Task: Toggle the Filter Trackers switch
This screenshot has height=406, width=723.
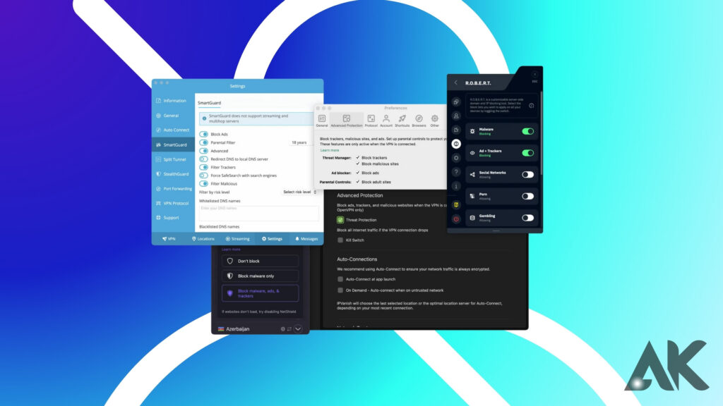Action: pyautogui.click(x=204, y=168)
